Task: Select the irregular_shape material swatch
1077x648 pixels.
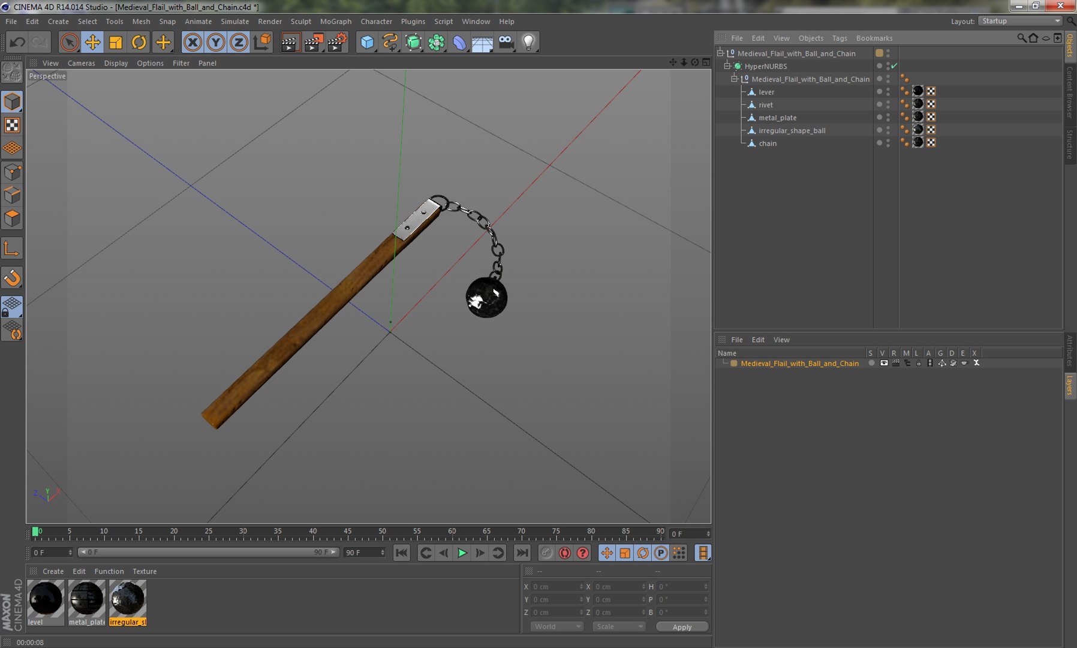Action: [x=127, y=602]
